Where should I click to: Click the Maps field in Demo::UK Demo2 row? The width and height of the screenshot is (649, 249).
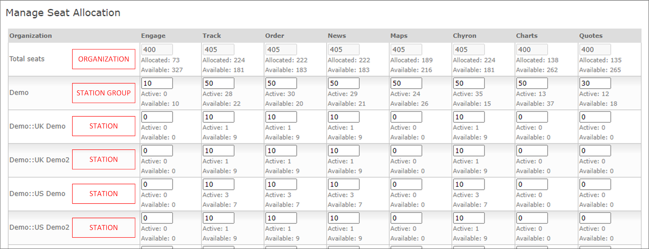tap(406, 151)
